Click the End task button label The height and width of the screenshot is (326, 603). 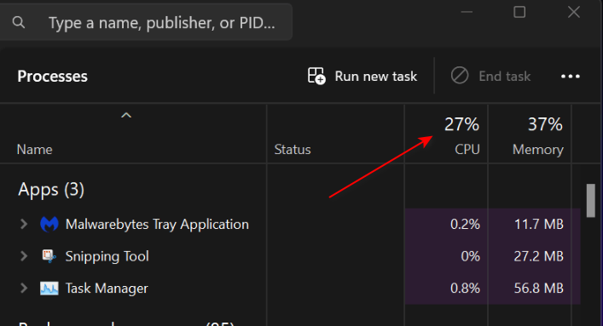pos(505,76)
